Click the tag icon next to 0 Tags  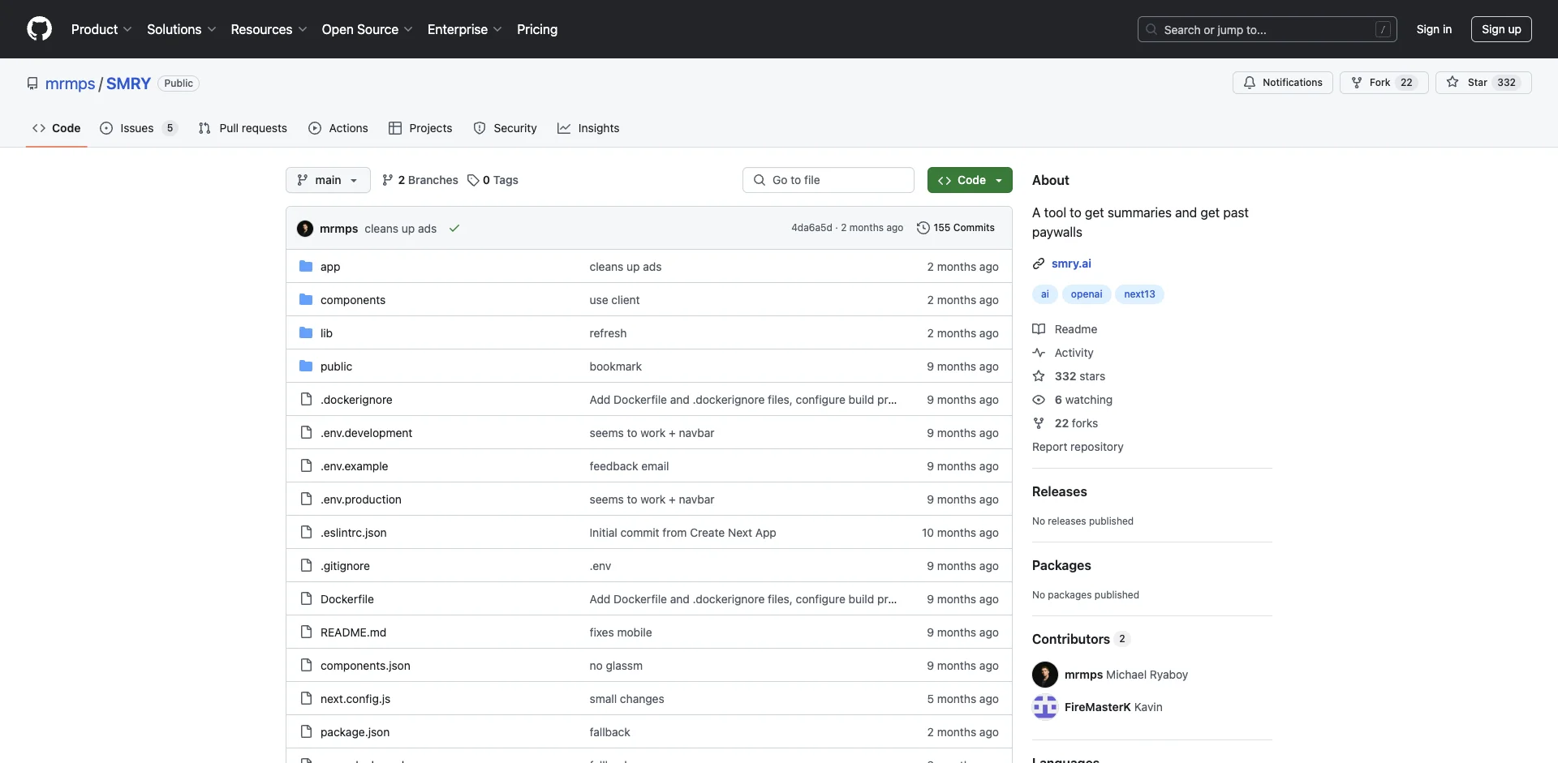tap(473, 180)
